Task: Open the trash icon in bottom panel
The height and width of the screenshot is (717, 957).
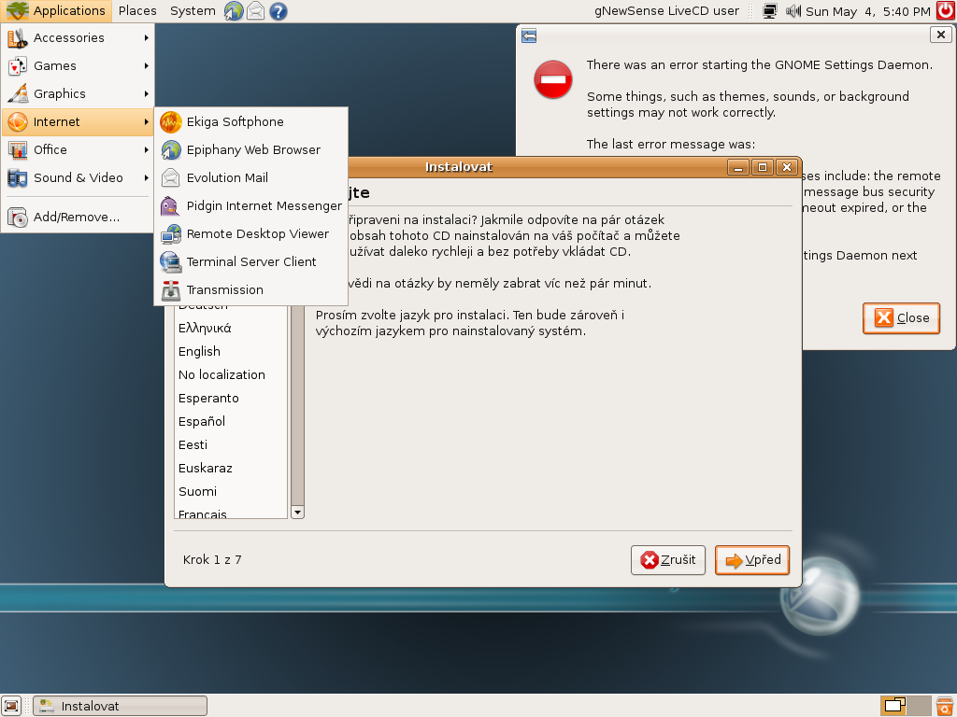Action: click(945, 706)
